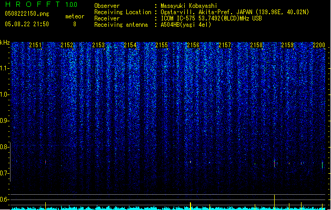
Task: Click the 2200 time marker
Action: 319,45
